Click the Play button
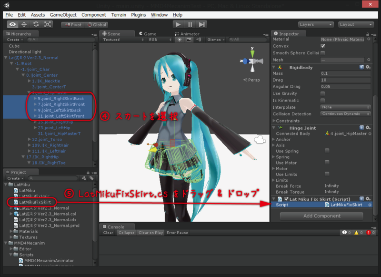Screen dimensions: 381x277 [x=178, y=25]
